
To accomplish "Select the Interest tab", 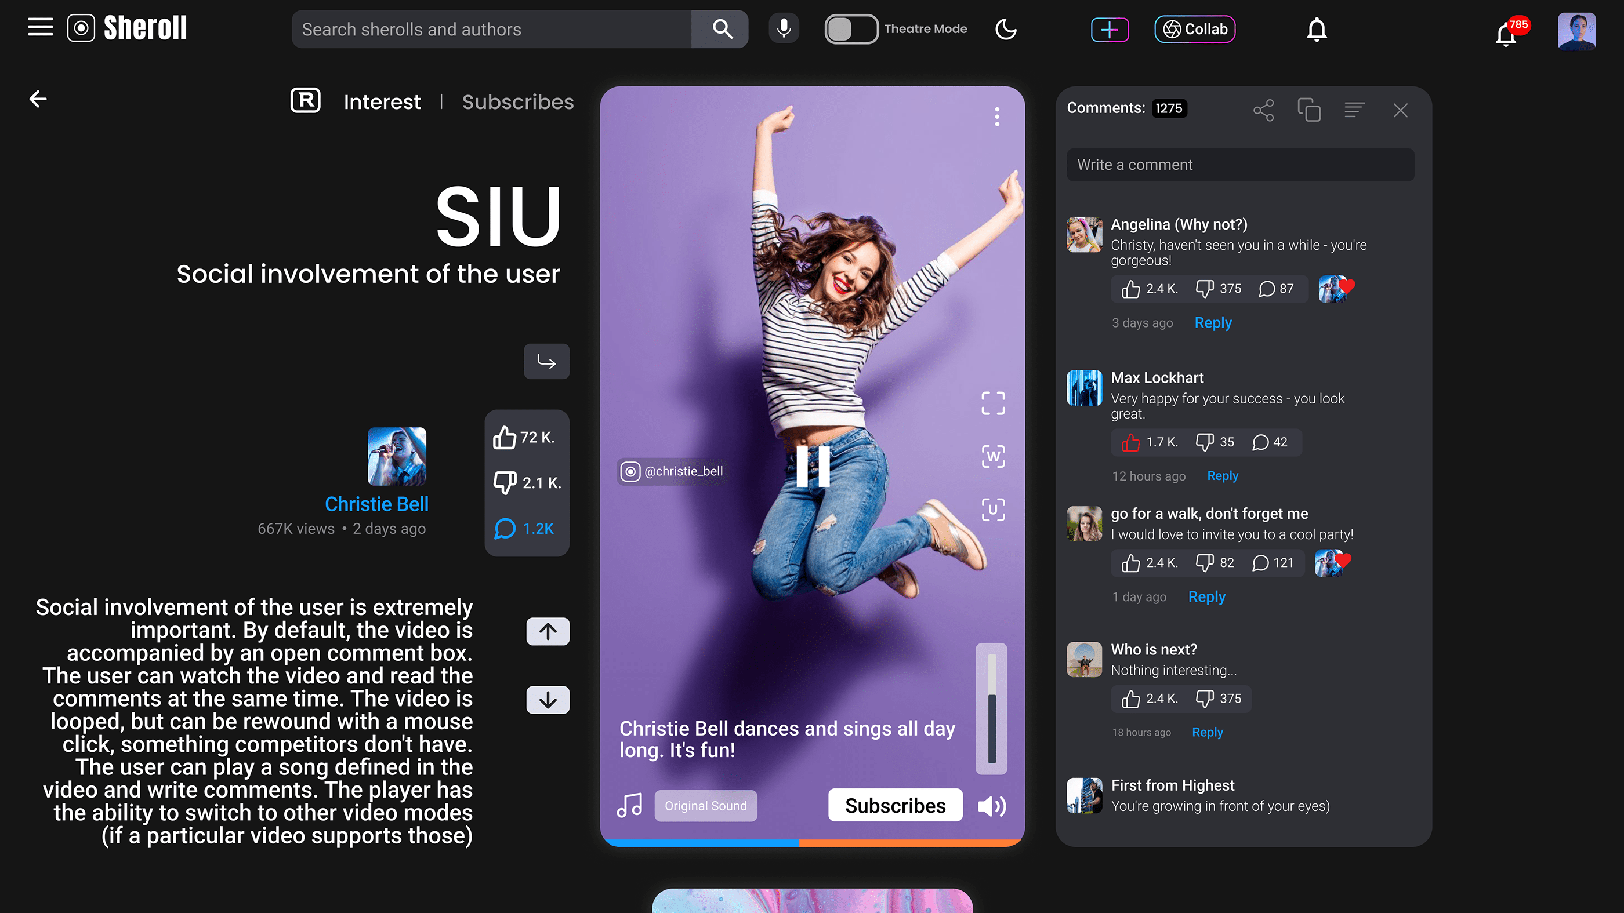I will [x=382, y=102].
